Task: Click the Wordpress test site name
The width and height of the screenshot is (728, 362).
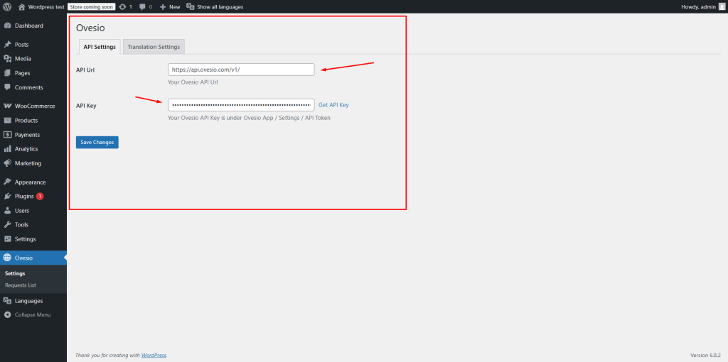Action: [46, 7]
